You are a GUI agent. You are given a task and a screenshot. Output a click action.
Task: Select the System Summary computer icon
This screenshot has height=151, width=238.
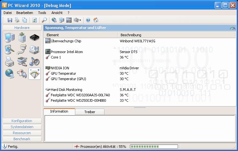point(10,38)
